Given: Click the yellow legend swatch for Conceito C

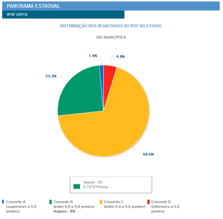Looking at the screenshot, I should coord(101,201).
